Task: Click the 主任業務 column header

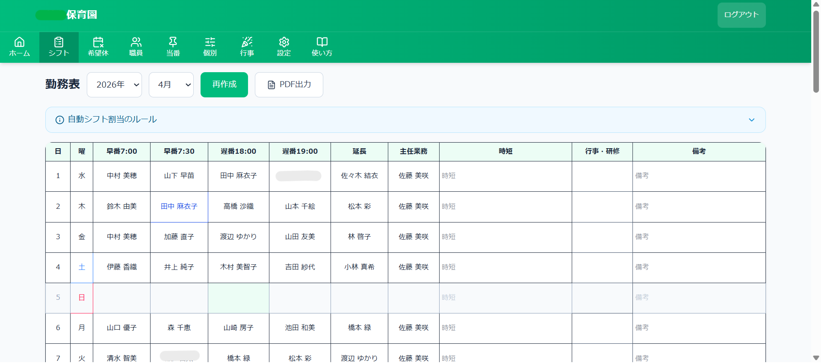Action: pos(413,151)
